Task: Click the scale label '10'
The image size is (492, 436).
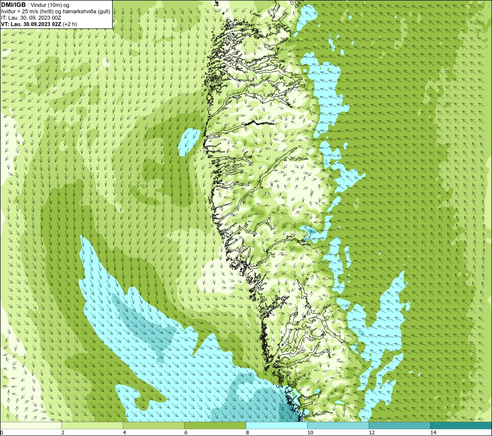Action: [310, 433]
